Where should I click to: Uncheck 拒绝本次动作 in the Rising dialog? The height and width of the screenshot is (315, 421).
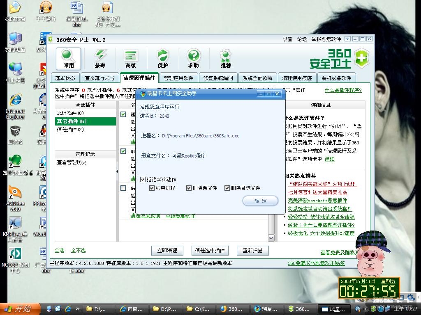[143, 179]
